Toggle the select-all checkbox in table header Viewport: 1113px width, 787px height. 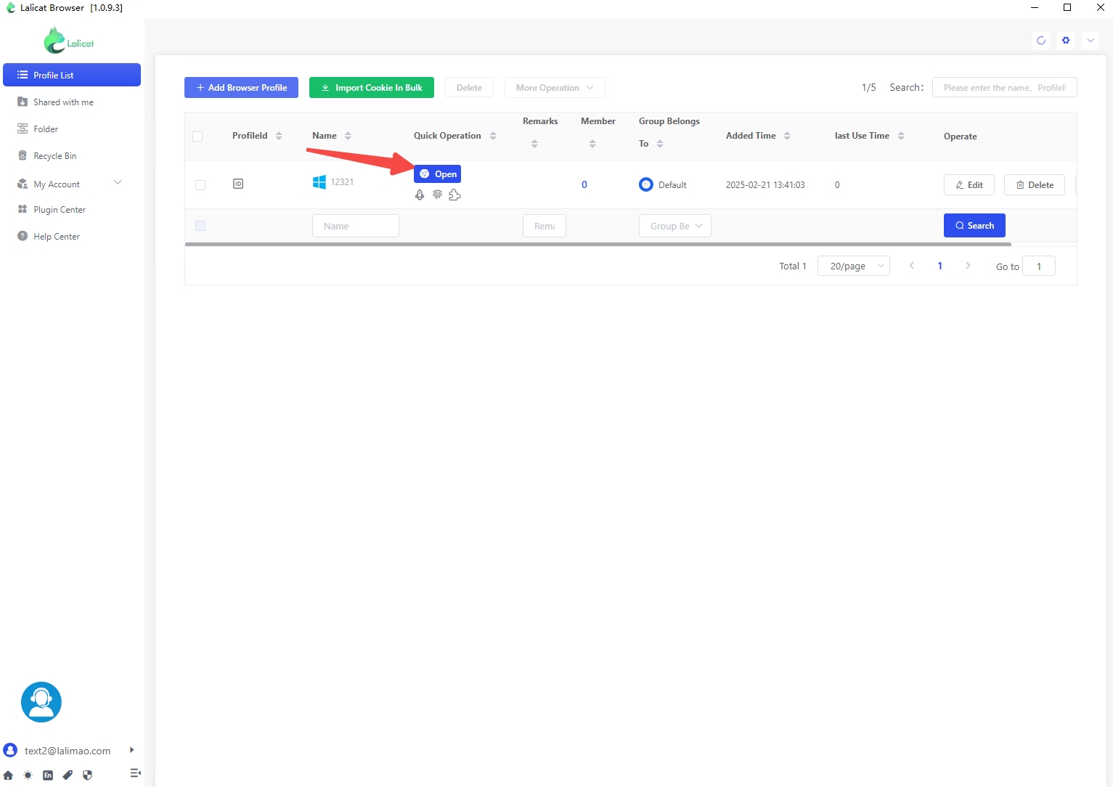(197, 136)
